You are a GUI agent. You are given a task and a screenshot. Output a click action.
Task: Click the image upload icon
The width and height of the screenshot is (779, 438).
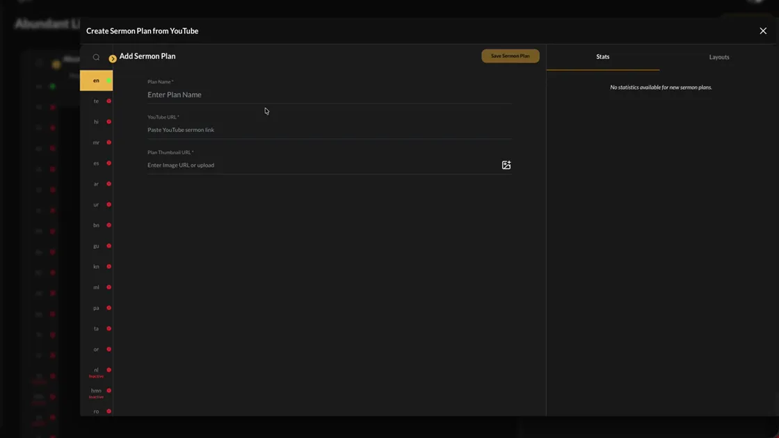(506, 165)
